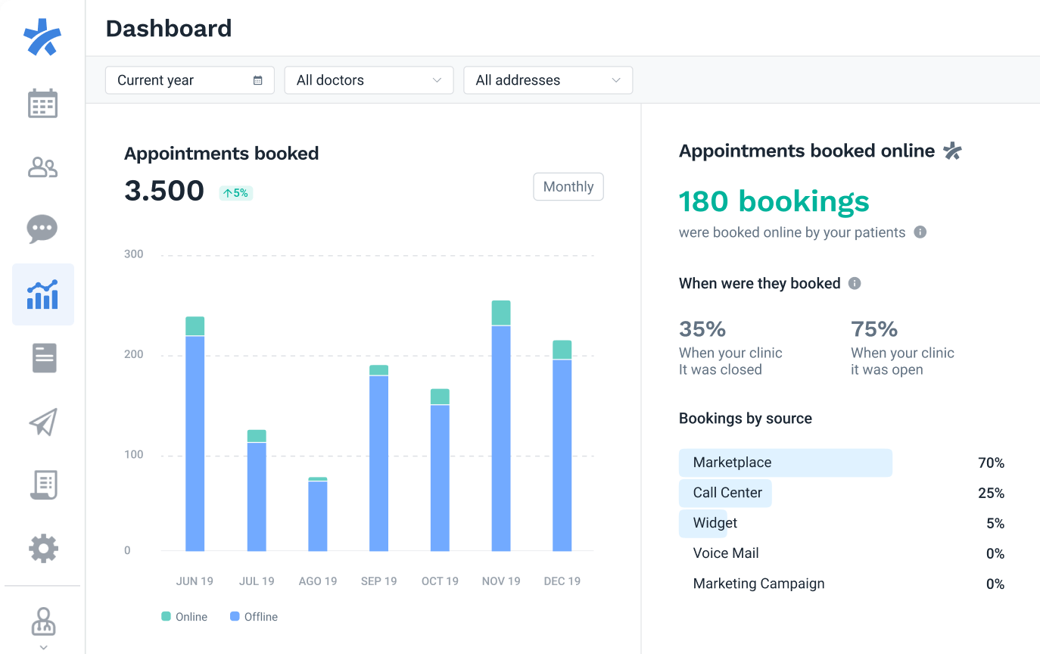1040x654 pixels.
Task: Open the patients icon in sidebar
Action: click(42, 167)
